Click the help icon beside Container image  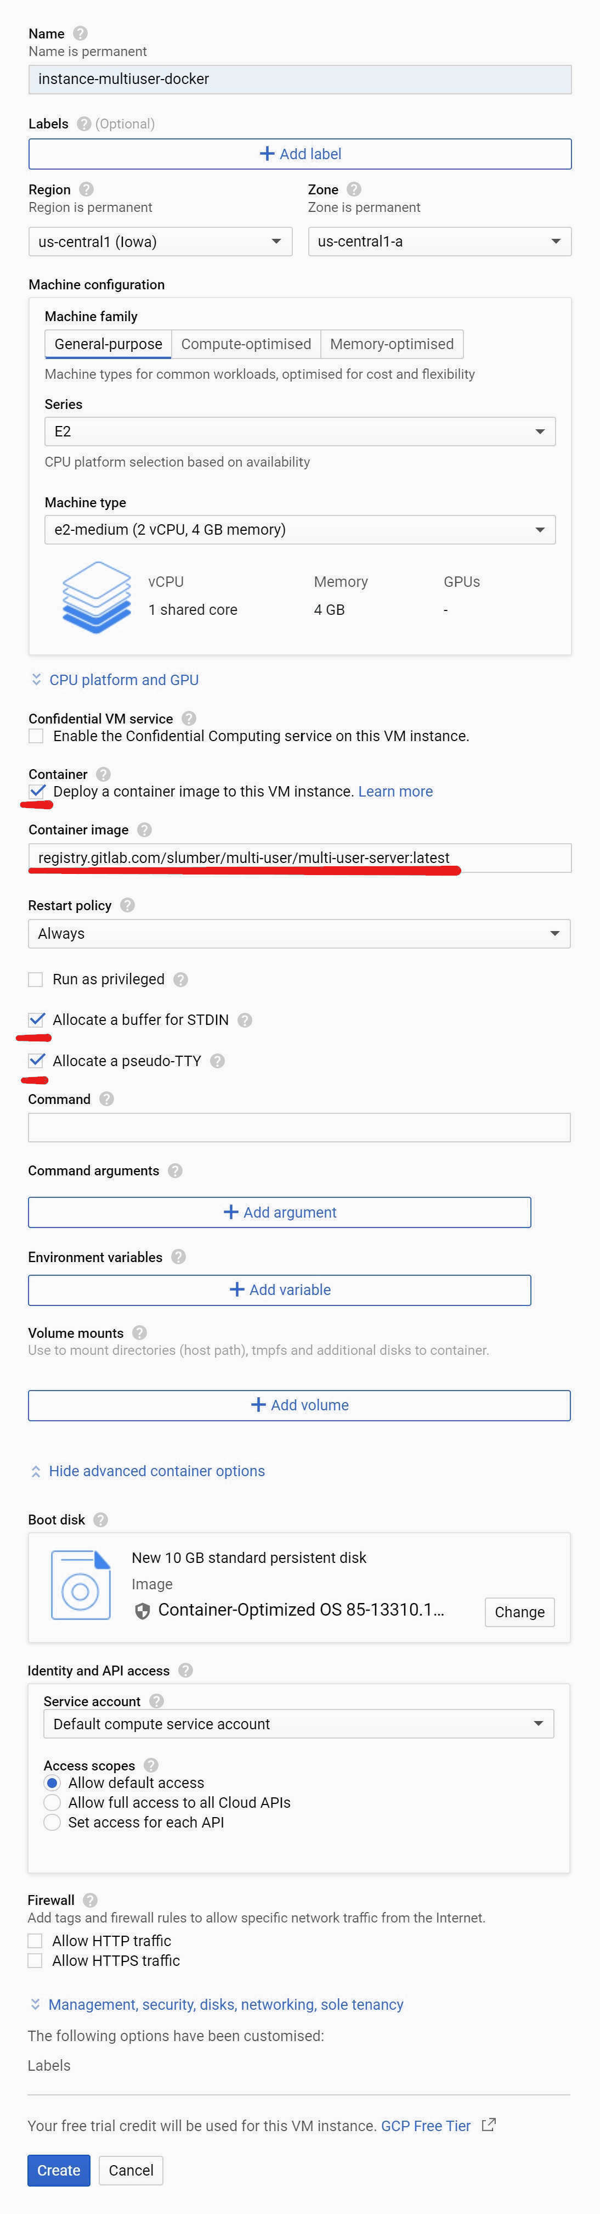tap(144, 829)
